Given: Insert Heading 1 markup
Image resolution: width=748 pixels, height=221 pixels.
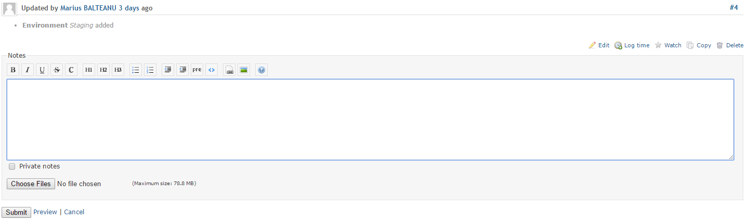Looking at the screenshot, I should coord(89,70).
